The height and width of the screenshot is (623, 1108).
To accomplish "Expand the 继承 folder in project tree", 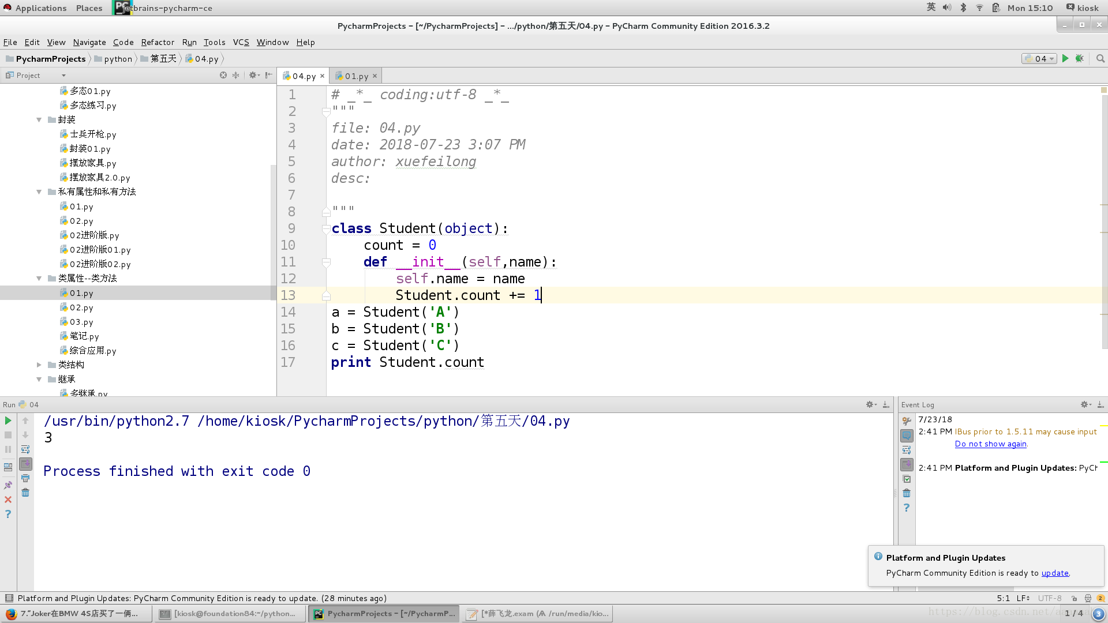I will [40, 379].
